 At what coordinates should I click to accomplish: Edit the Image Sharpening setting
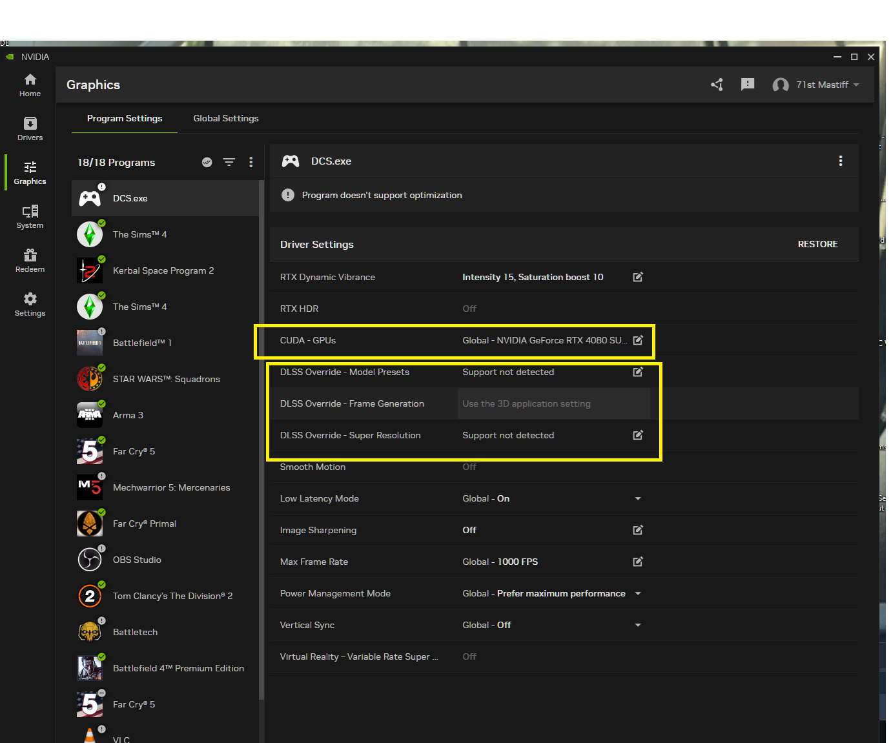[x=638, y=530]
